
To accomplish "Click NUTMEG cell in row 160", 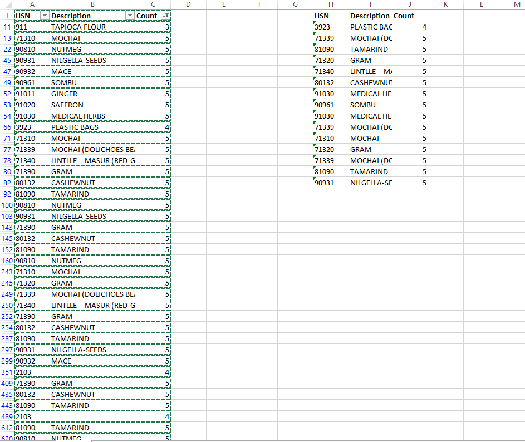I will [x=92, y=261].
